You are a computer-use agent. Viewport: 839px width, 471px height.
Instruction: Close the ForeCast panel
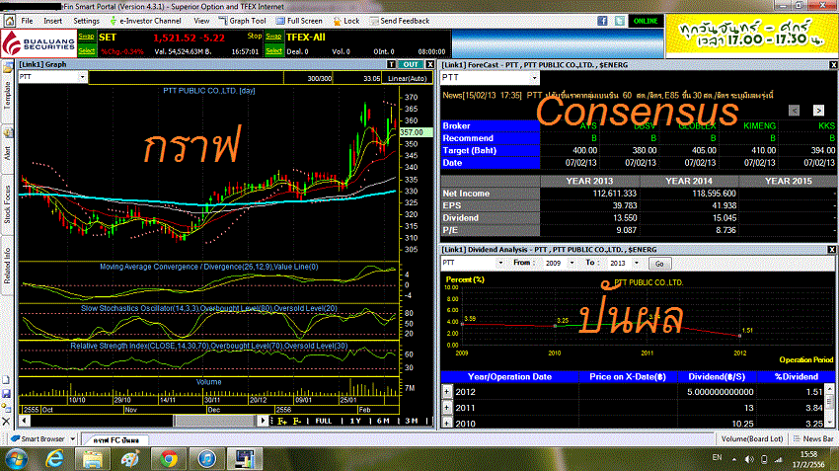833,65
